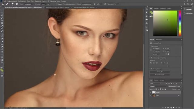Hide the Фон layer eye icon
Viewport: 194px width, 109px height.
150,96
